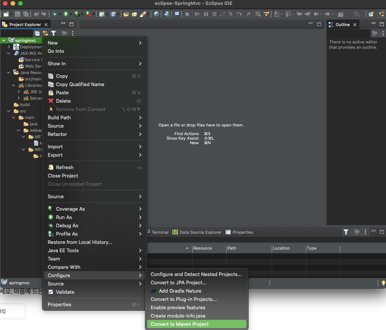Sort table by Location column header
Viewport: 386px width, 330px height.
tap(289, 248)
